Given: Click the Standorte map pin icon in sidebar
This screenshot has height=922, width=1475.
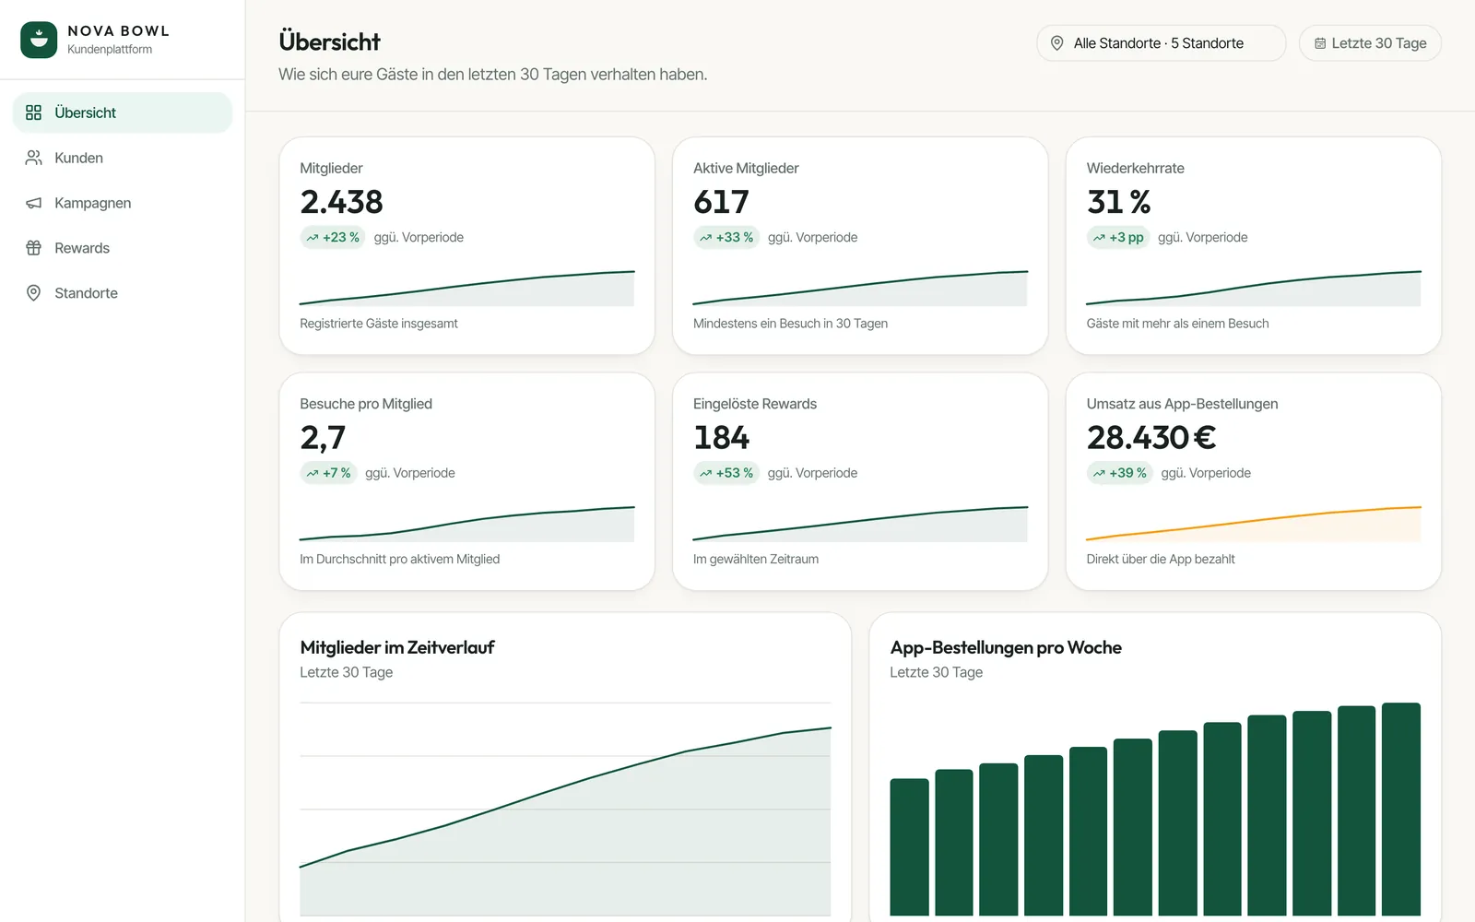Looking at the screenshot, I should (34, 293).
